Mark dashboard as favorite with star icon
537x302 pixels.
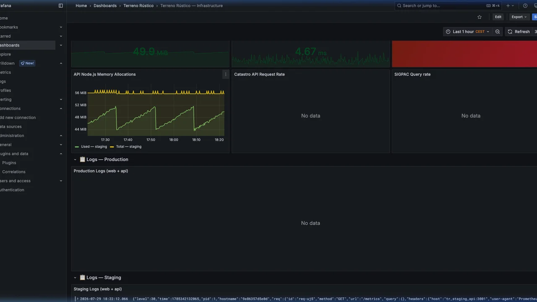[480, 17]
